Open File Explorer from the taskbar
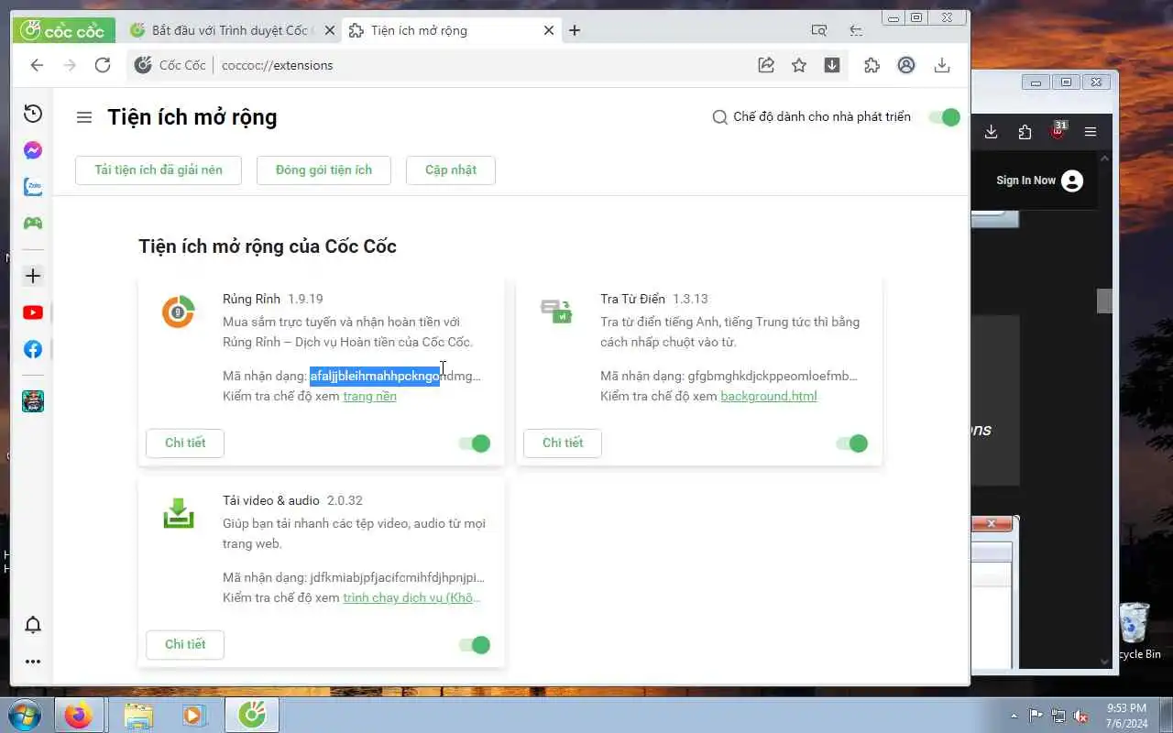 (x=138, y=715)
